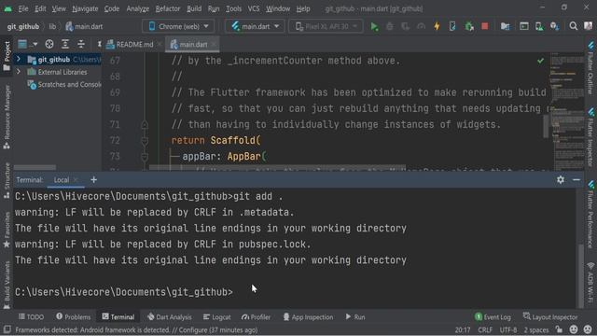Open the Project tool window sidebar button
This screenshot has height=336, width=597.
point(7,56)
